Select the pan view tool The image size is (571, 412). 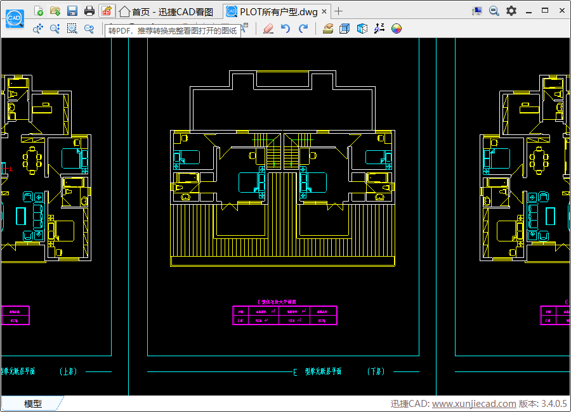38,29
